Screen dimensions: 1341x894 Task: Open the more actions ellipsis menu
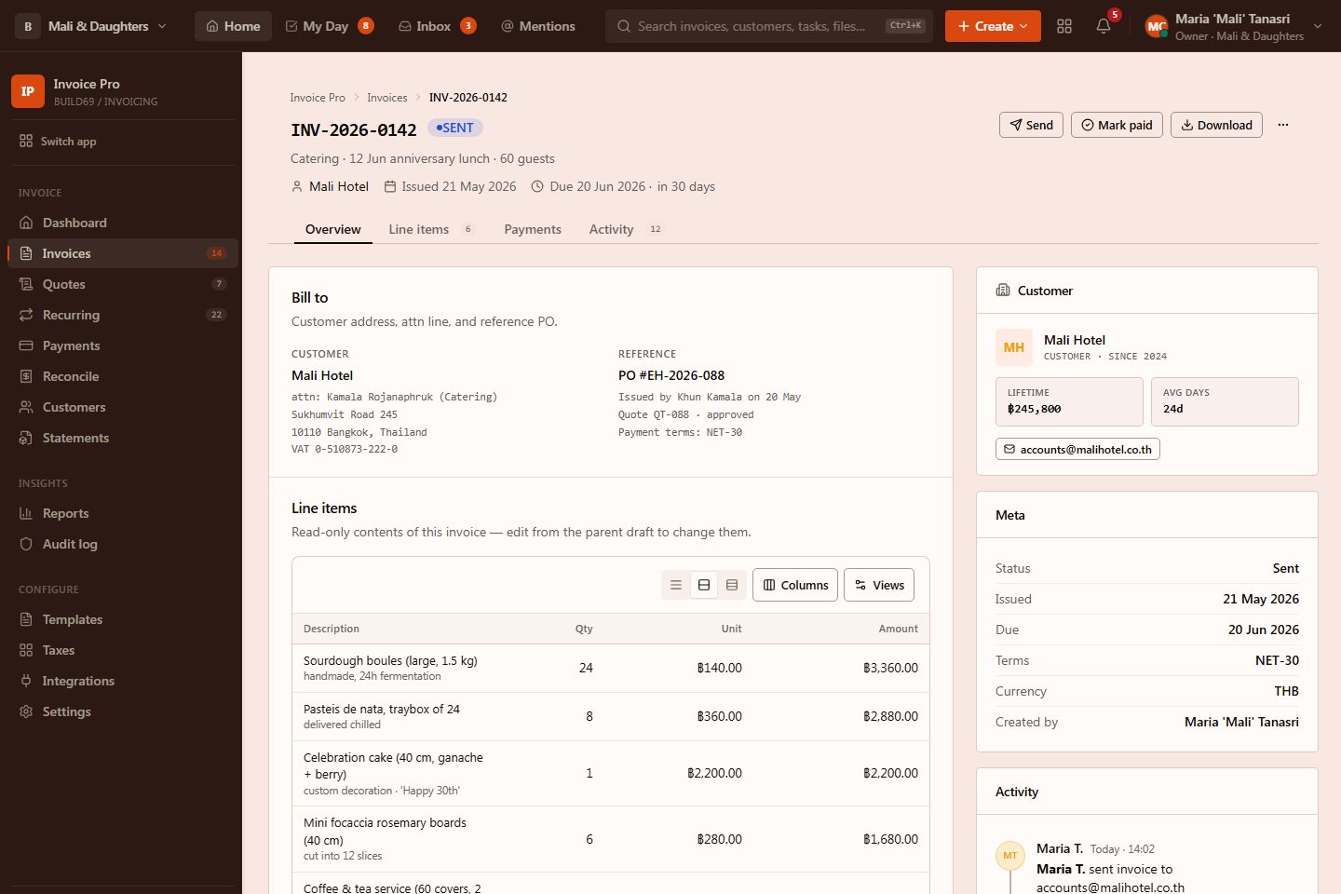tap(1283, 125)
